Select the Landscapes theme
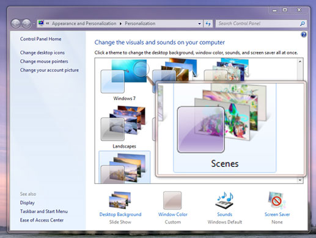The image size is (316, 238). (124, 128)
